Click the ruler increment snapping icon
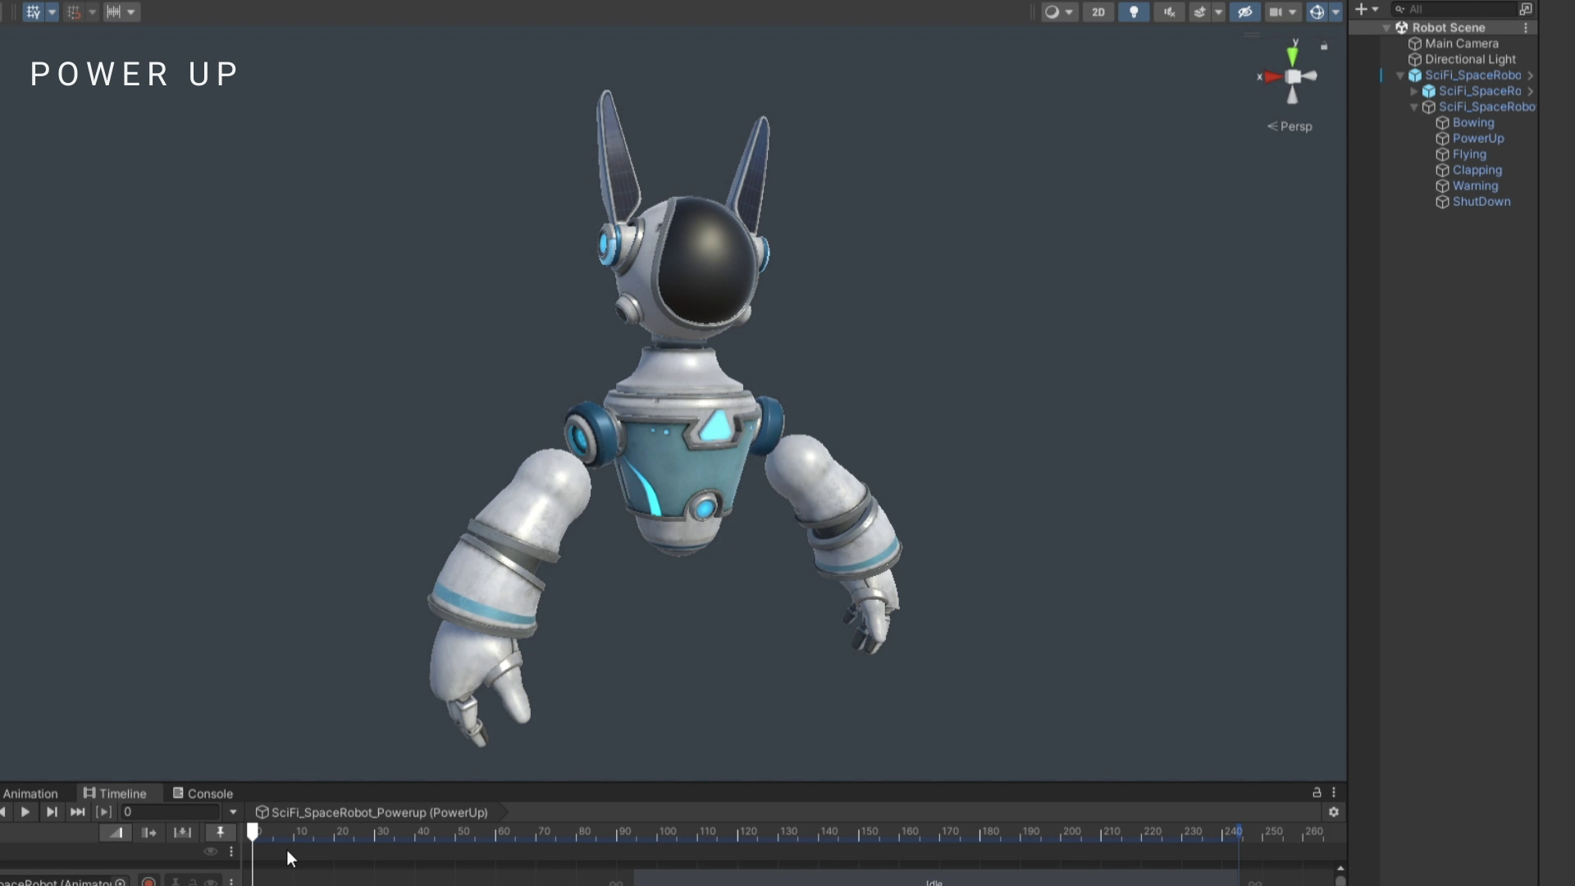Screen dimensions: 1575x886 tap(113, 11)
